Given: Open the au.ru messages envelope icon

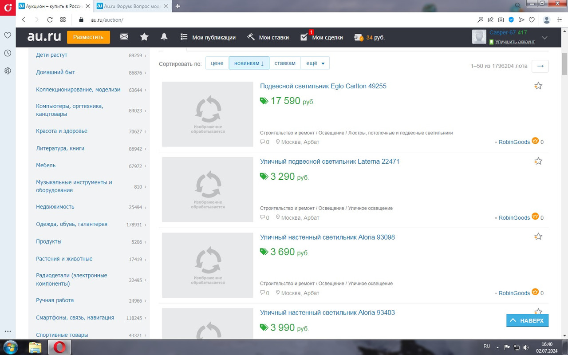Looking at the screenshot, I should tap(124, 37).
